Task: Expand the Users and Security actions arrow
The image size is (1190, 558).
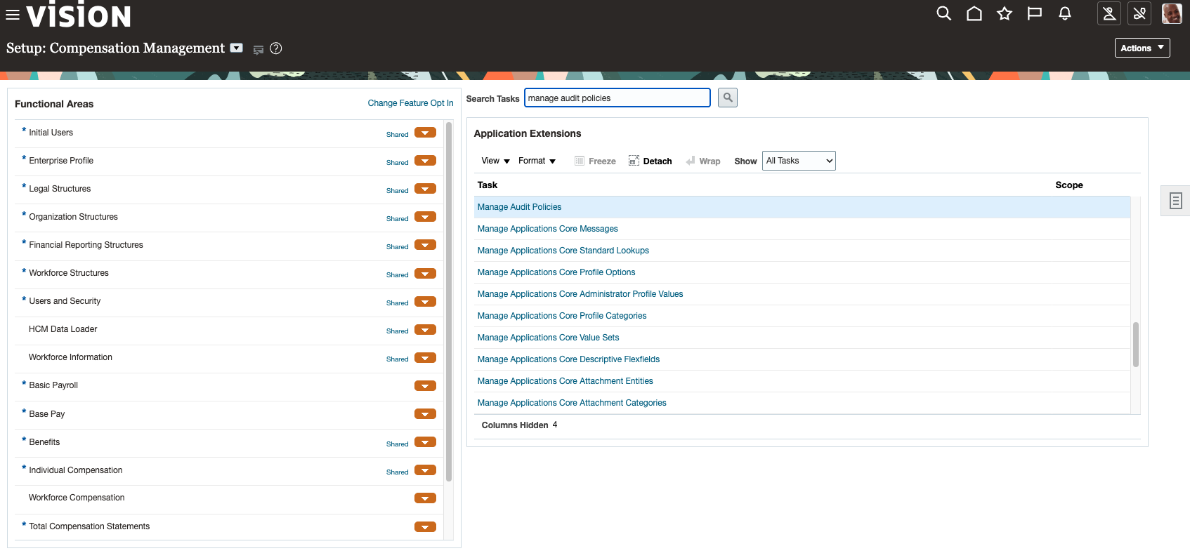Action: tap(425, 301)
